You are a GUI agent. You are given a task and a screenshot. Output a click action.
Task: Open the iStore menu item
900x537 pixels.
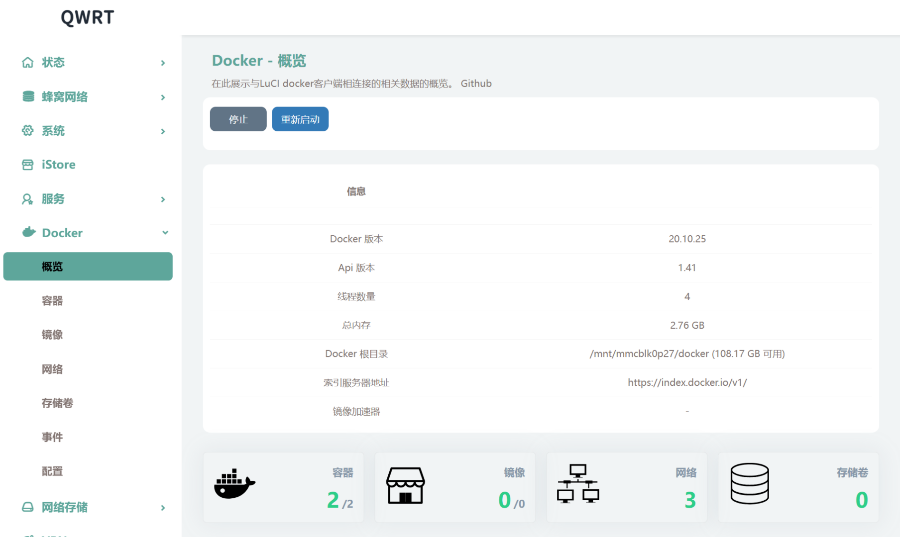[x=59, y=165]
